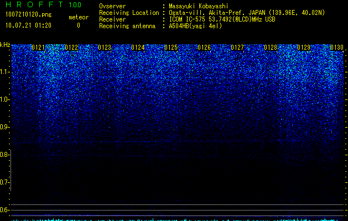
Task: Click the version number 1.0.0
Action: click(x=75, y=4)
